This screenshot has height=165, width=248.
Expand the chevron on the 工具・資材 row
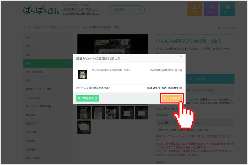pos(69,132)
